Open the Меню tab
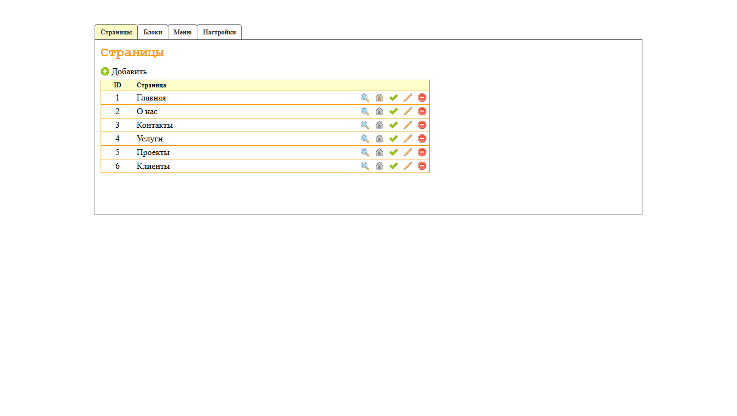737x416 pixels. (x=182, y=32)
